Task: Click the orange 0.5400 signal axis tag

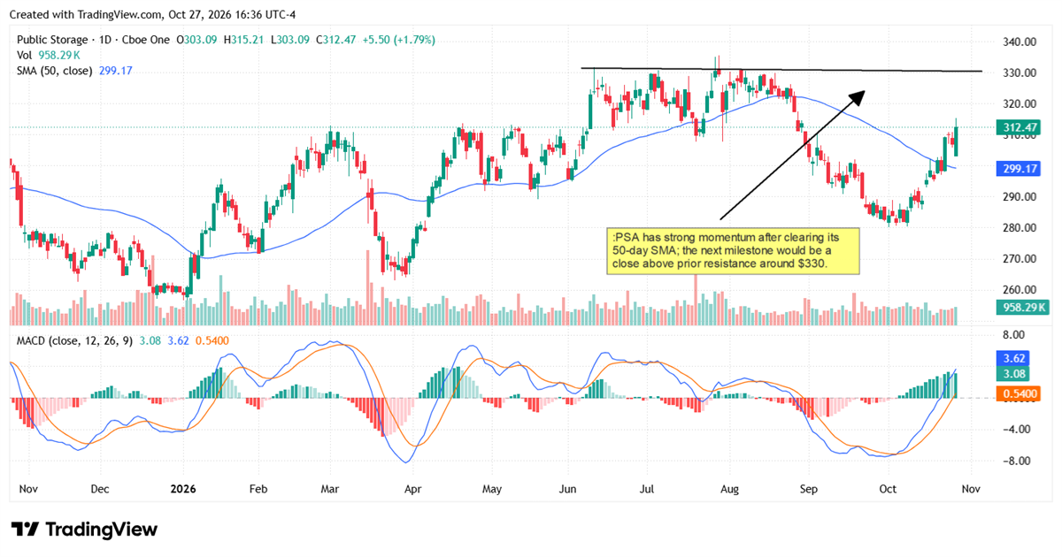Action: pyautogui.click(x=1020, y=393)
